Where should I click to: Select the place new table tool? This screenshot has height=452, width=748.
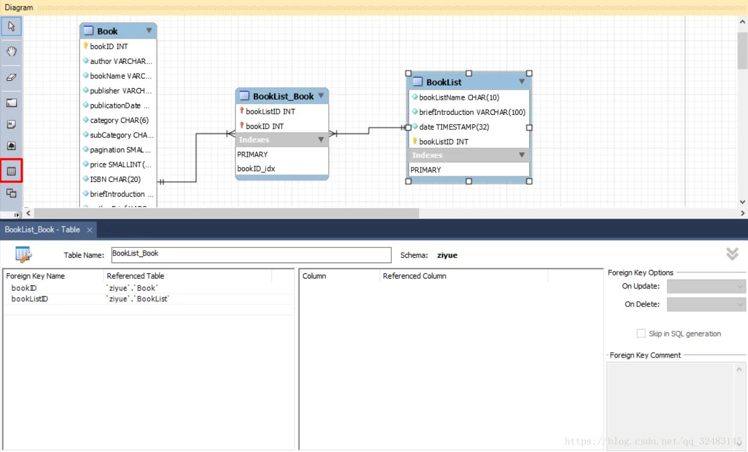[11, 171]
